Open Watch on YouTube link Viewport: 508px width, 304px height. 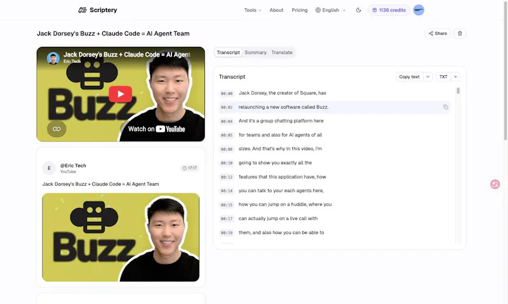point(156,129)
